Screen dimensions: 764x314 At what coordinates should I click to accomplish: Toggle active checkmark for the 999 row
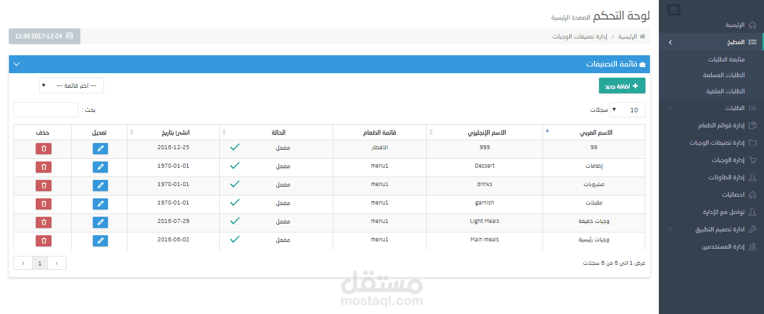[x=235, y=147]
